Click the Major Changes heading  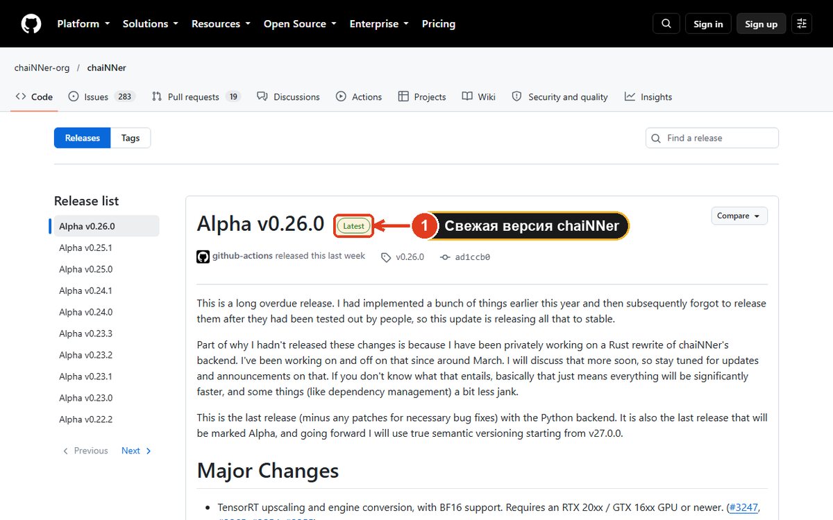(268, 471)
